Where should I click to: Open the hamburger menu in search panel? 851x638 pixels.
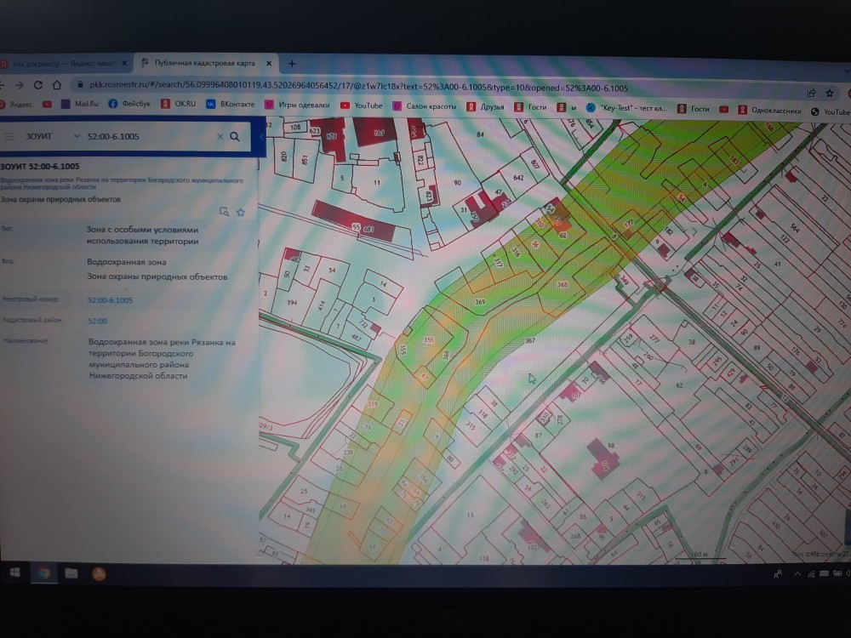click(x=9, y=136)
